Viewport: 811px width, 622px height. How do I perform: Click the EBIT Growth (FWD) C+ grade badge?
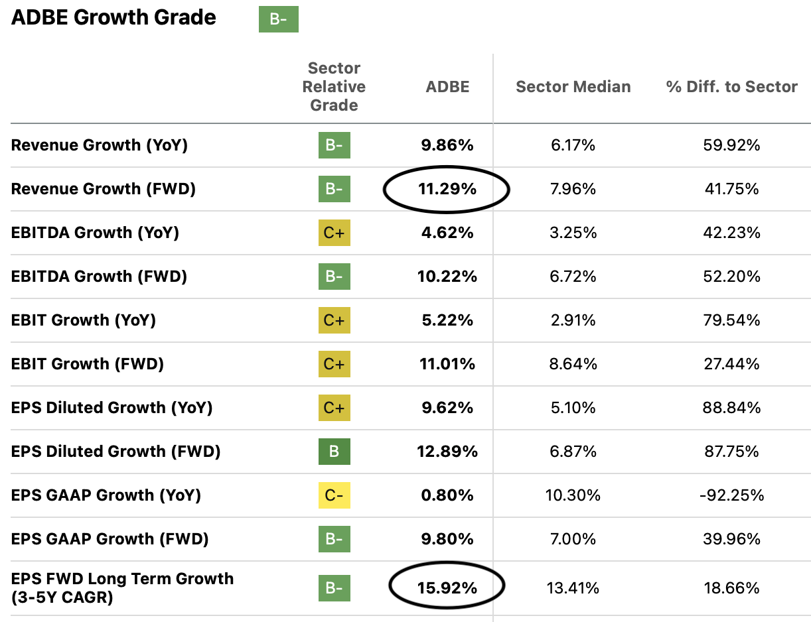point(334,364)
